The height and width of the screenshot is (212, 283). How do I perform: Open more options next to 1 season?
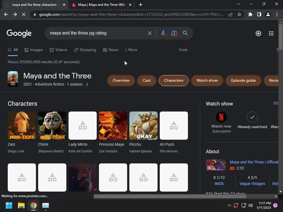(x=87, y=84)
